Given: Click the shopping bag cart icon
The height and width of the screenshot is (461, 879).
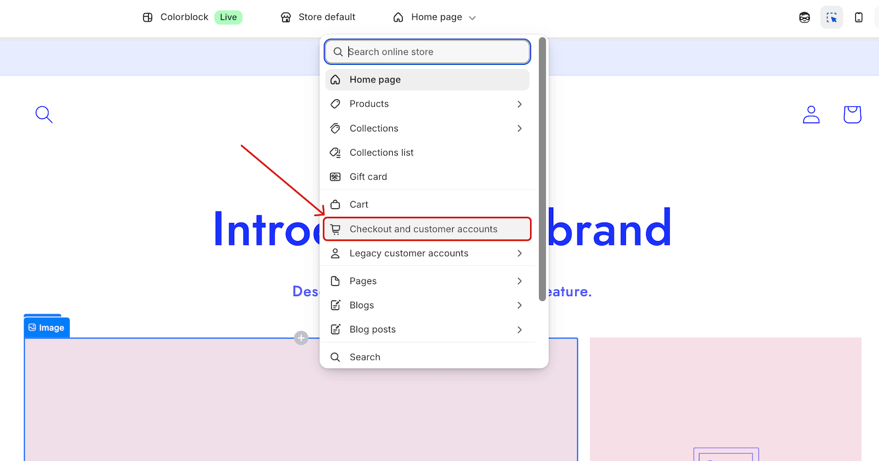Looking at the screenshot, I should (852, 114).
